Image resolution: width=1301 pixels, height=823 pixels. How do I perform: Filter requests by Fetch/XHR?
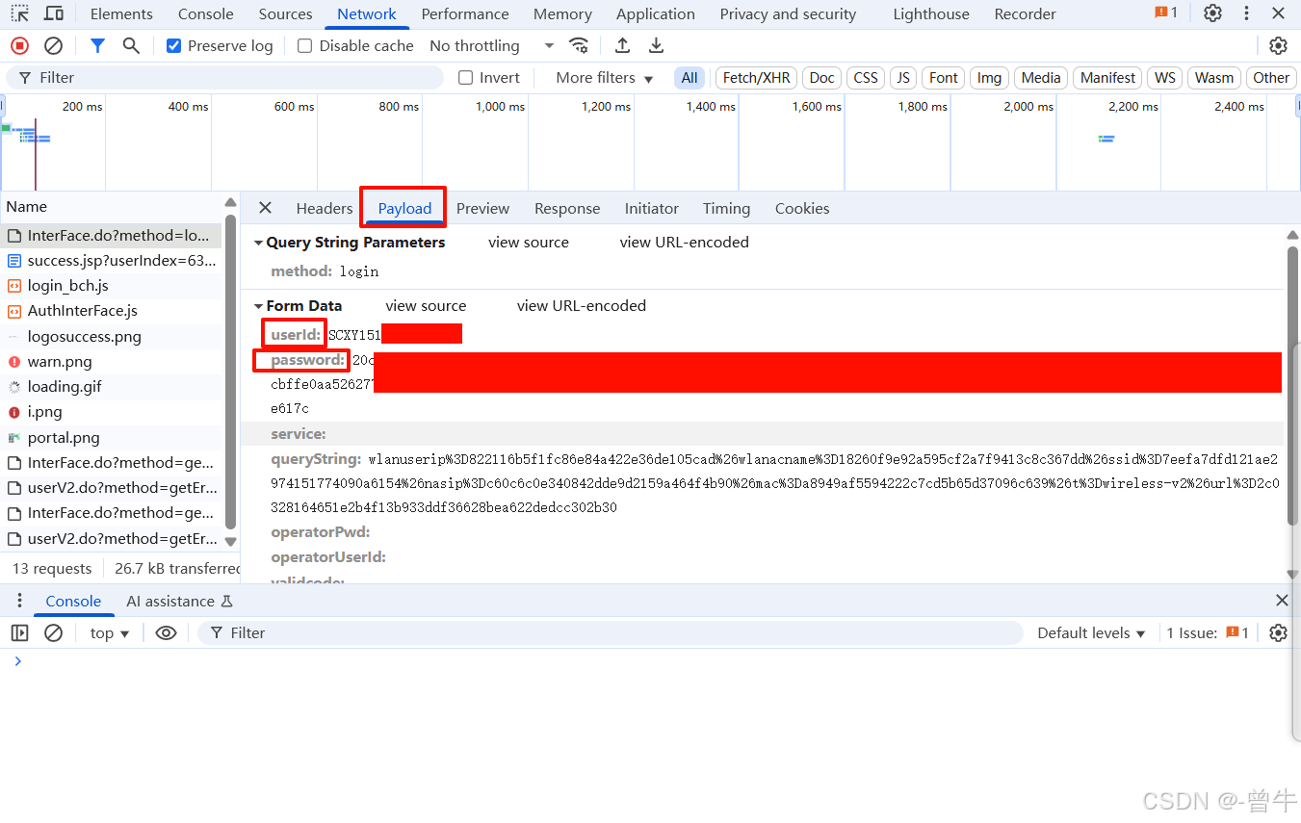pyautogui.click(x=755, y=77)
